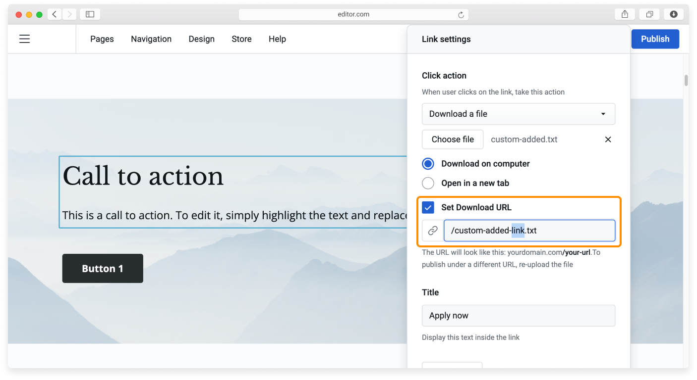The image size is (697, 380).
Task: Click the download URL input field
Action: click(x=529, y=231)
